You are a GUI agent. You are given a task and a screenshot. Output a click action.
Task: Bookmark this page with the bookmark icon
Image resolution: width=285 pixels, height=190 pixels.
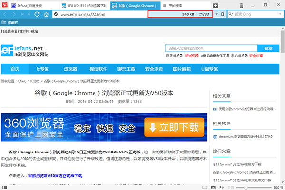point(222,14)
